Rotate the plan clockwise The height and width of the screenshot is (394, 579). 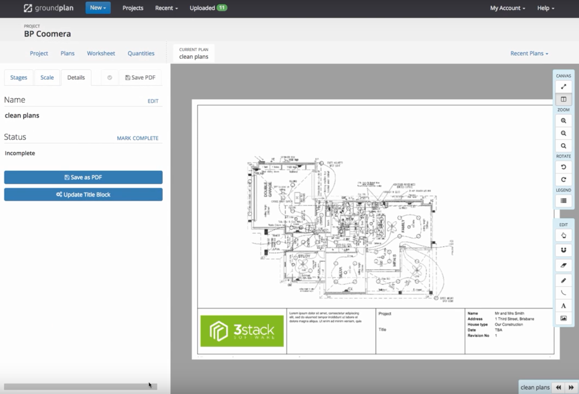pyautogui.click(x=564, y=180)
